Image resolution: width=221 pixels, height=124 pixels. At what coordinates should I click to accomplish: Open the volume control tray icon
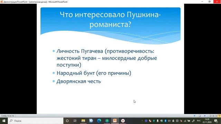click(169, 121)
